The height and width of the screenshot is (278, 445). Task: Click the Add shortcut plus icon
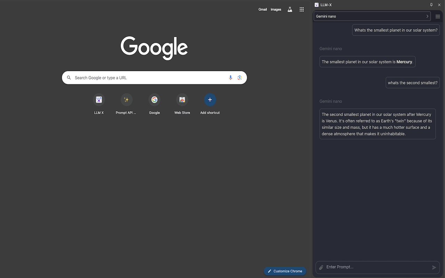[x=210, y=100]
